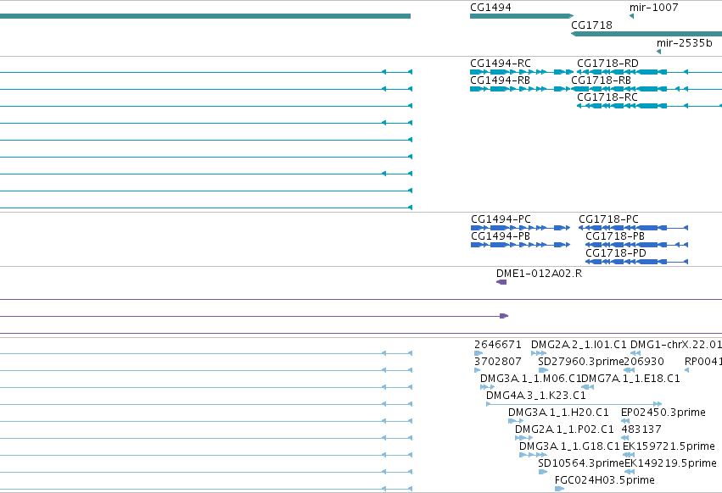The width and height of the screenshot is (722, 493).
Task: Click transcript CG1718-RD glyph
Action: click(649, 72)
